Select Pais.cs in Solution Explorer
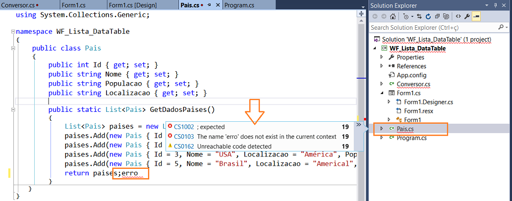The width and height of the screenshot is (512, 201). [x=406, y=129]
